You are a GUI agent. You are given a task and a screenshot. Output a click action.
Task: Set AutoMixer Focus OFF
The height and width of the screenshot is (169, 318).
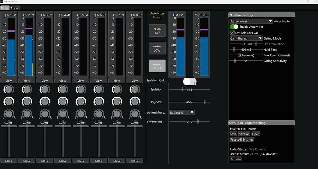(x=157, y=31)
